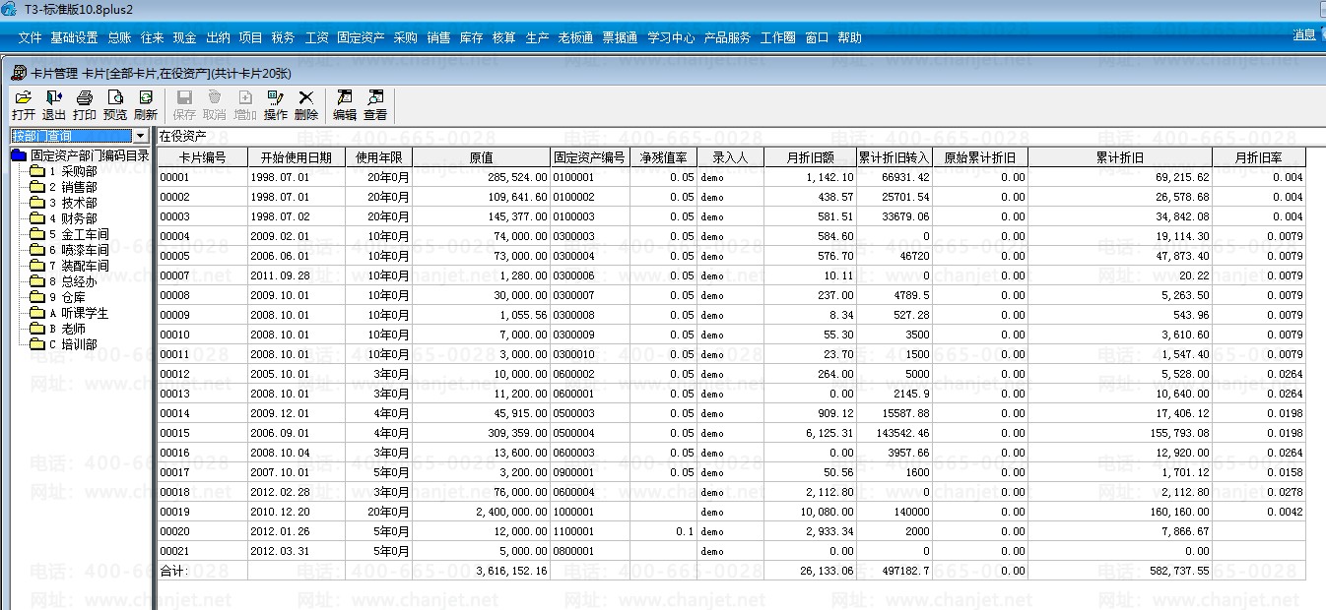The width and height of the screenshot is (1326, 610).
Task: Open the 基础设置 menu
Action: click(x=74, y=37)
